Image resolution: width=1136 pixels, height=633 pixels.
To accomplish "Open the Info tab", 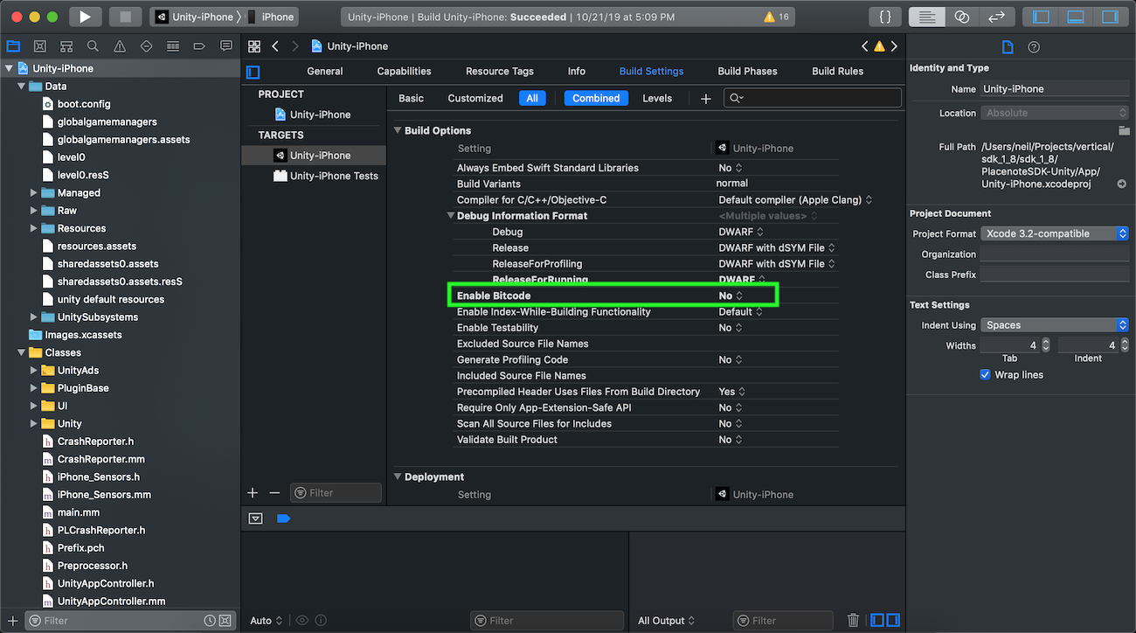I will click(577, 72).
